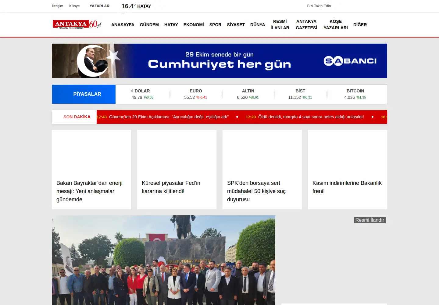Click the DOLAR 49,79 rate
Viewport: 439px width, 305px height.
pyautogui.click(x=142, y=94)
